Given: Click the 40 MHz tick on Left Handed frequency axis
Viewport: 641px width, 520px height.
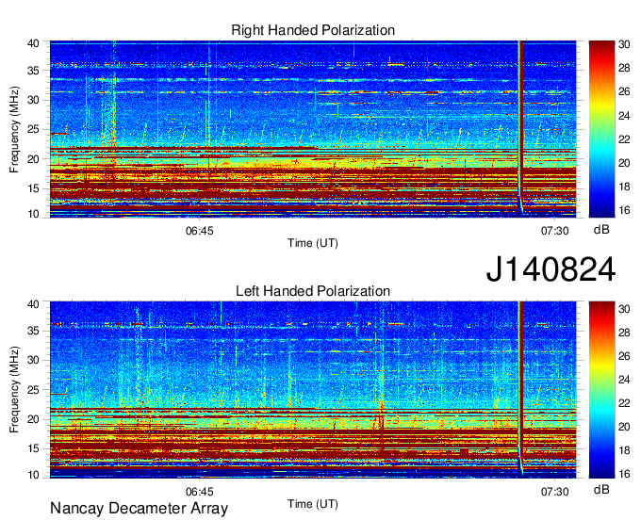Looking at the screenshot, I should 33,304.
